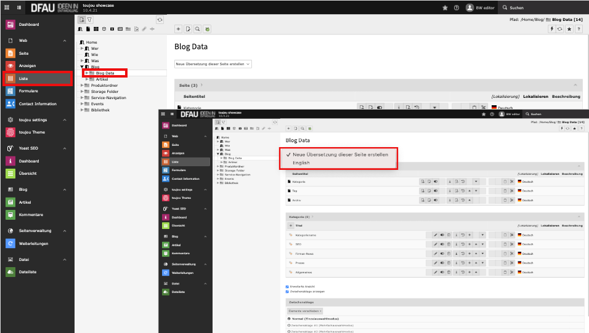Click the bookmarks star in top bar
The width and height of the screenshot is (589, 333).
[x=445, y=7]
